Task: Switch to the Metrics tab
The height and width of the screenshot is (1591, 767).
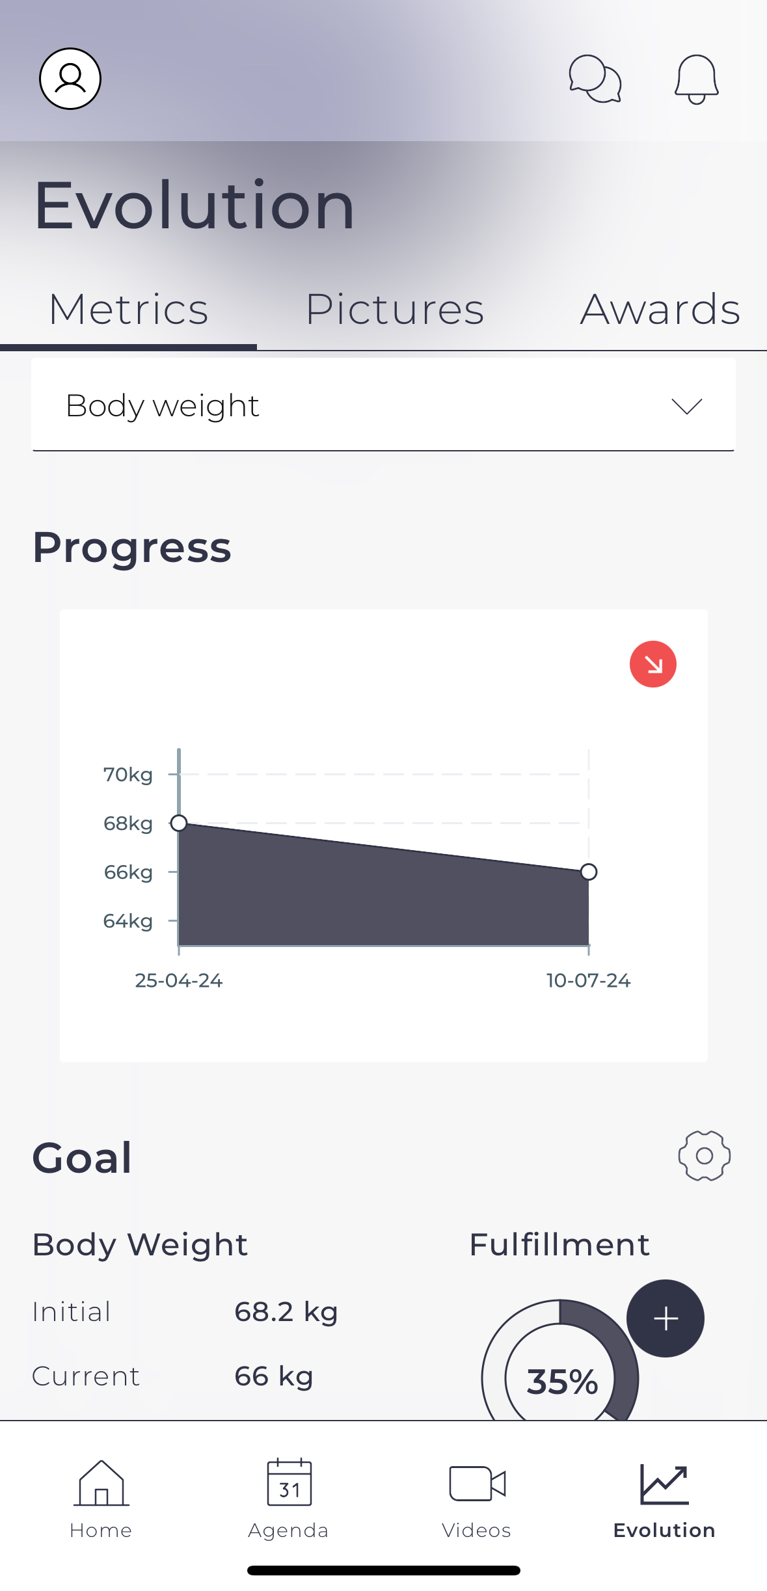Action: (x=128, y=310)
